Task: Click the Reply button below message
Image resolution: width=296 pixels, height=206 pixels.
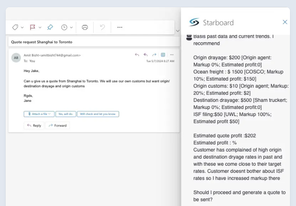Action: [x=34, y=125]
